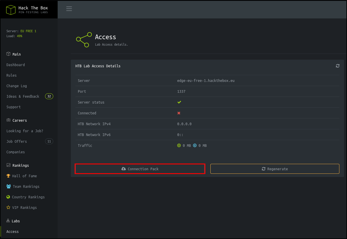Image resolution: width=347 pixels, height=239 pixels.
Task: Click the Access share-node header icon
Action: pyautogui.click(x=84, y=39)
